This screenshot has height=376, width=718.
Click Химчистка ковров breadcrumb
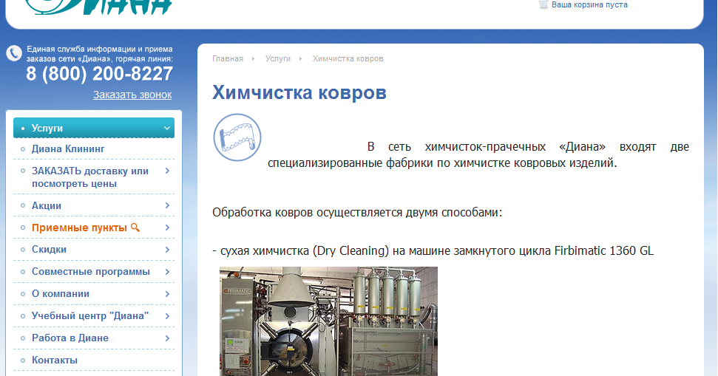(x=348, y=58)
